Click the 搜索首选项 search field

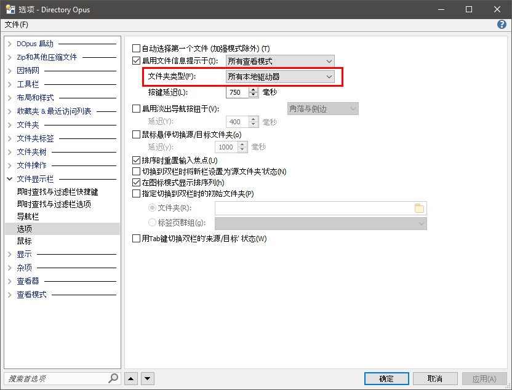(x=55, y=378)
